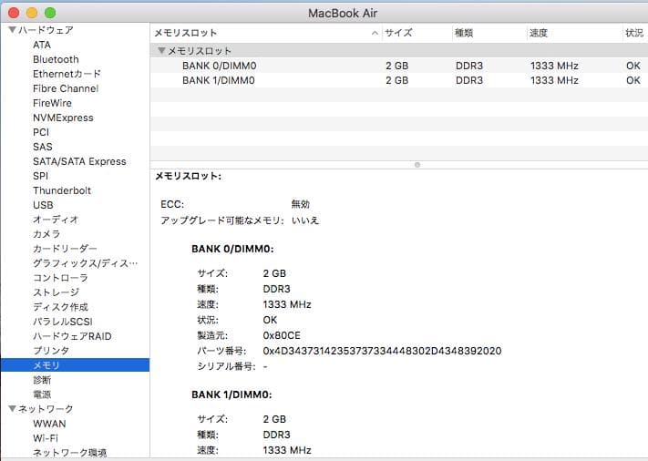Image resolution: width=648 pixels, height=461 pixels.
Task: Select SAS in sidebar
Action: point(43,147)
